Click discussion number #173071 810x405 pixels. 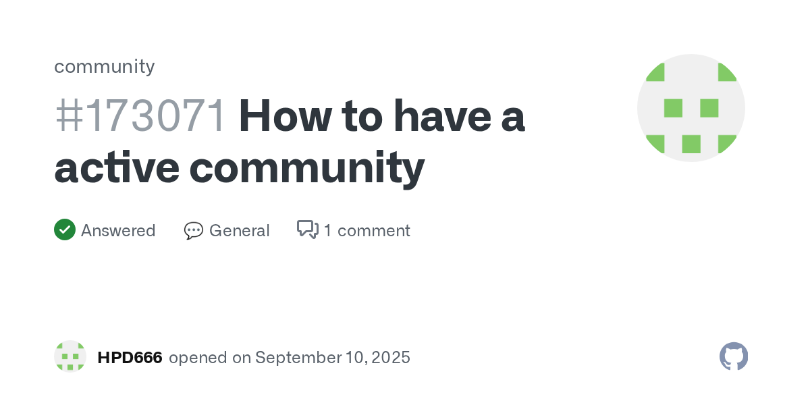140,116
